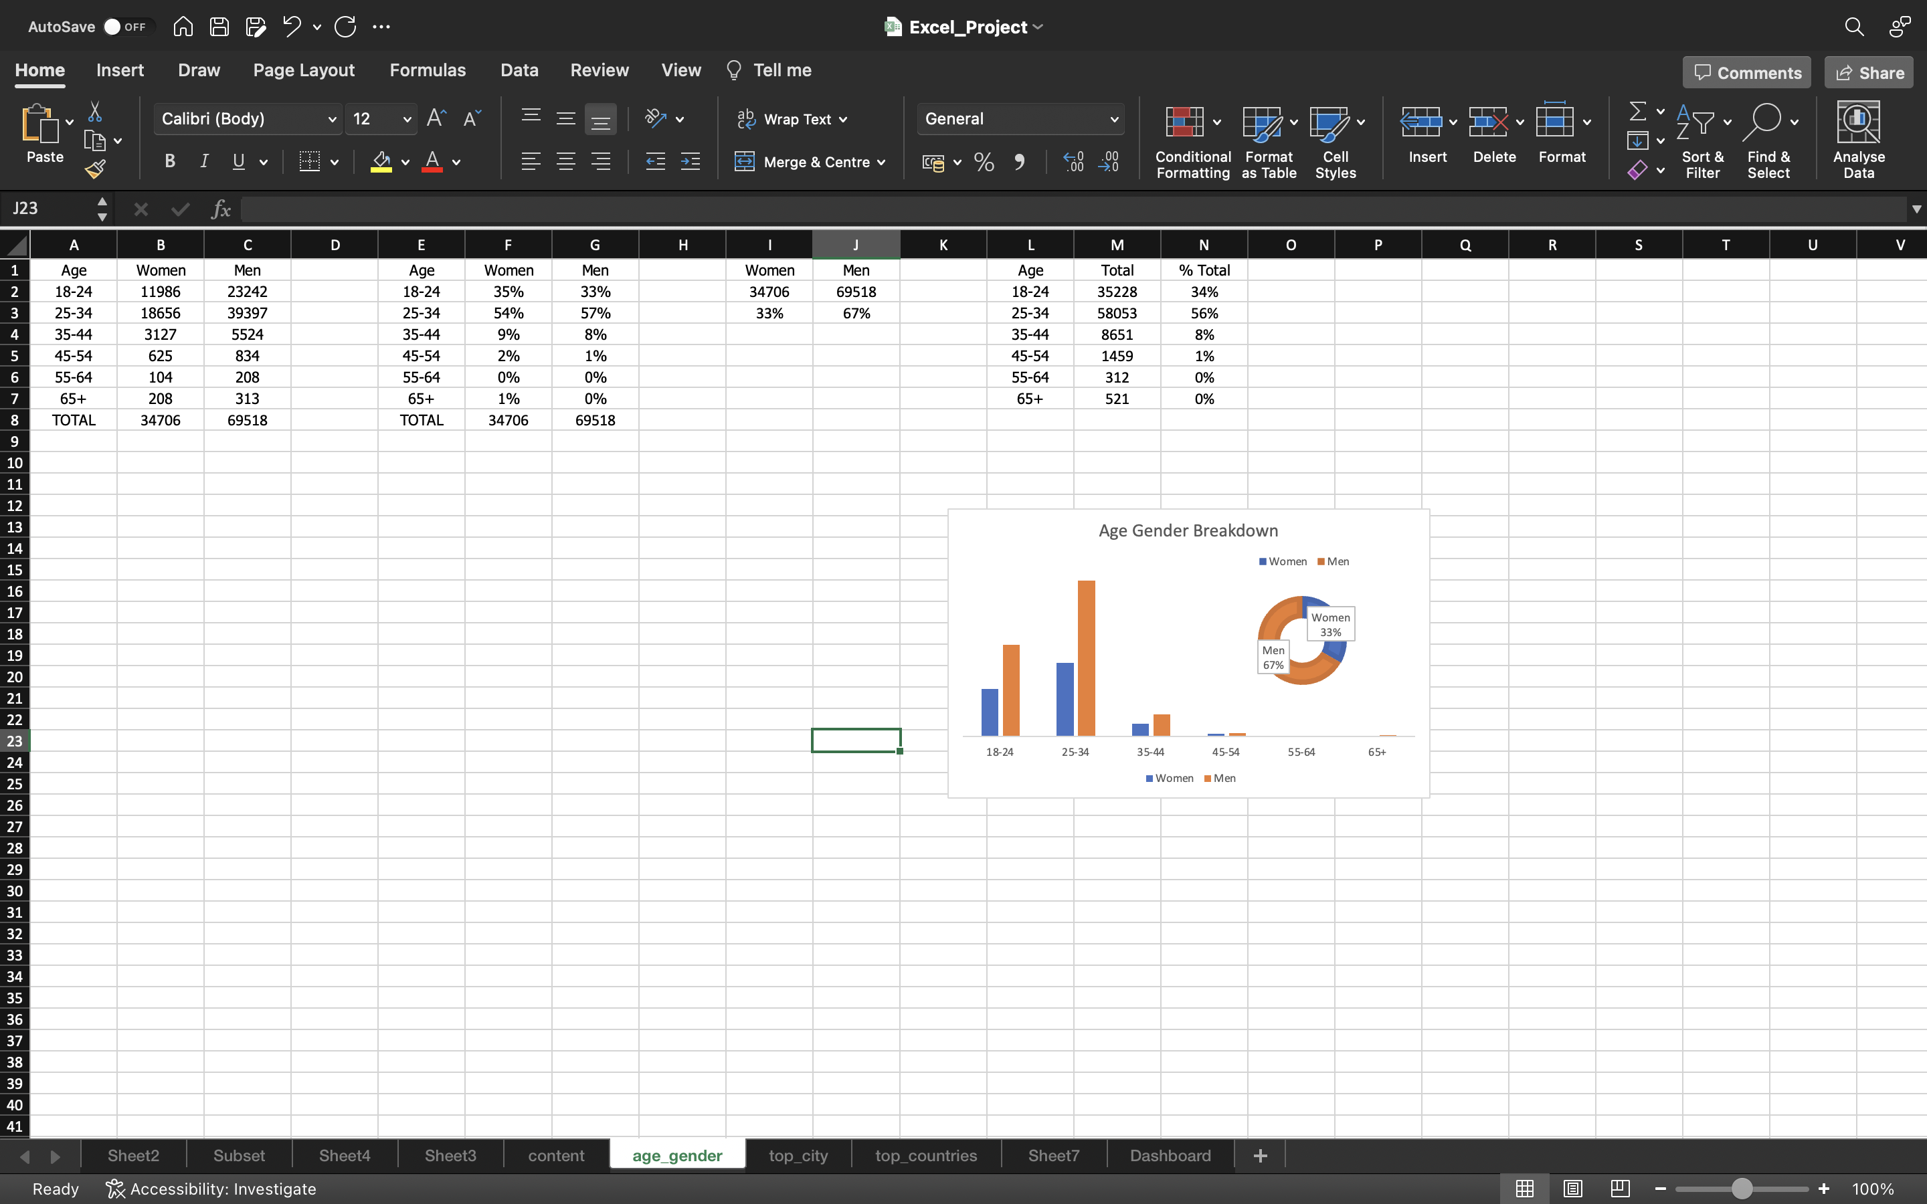Click Format as Table button
This screenshot has width=1927, height=1204.
(1269, 141)
